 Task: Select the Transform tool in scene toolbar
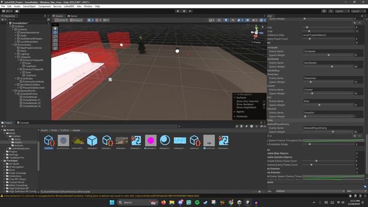[x=55, y=48]
